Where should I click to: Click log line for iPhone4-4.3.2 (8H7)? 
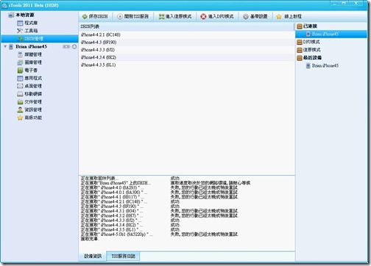pyautogui.click(x=160, y=215)
